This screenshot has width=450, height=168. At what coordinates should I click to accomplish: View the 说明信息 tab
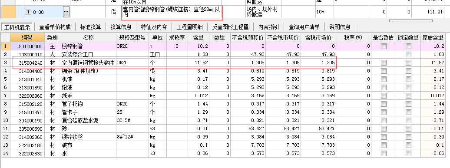pyautogui.click(x=340, y=27)
